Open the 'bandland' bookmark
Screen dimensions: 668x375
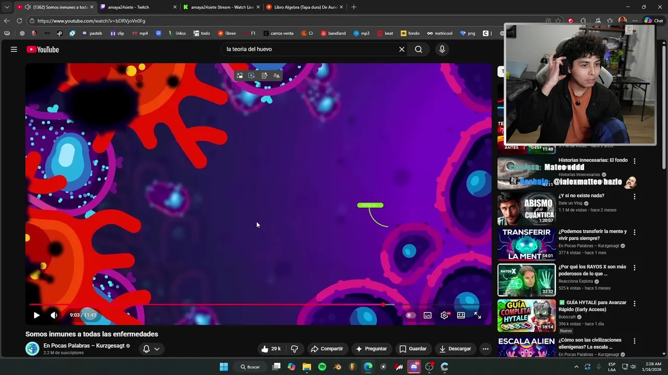coord(333,33)
